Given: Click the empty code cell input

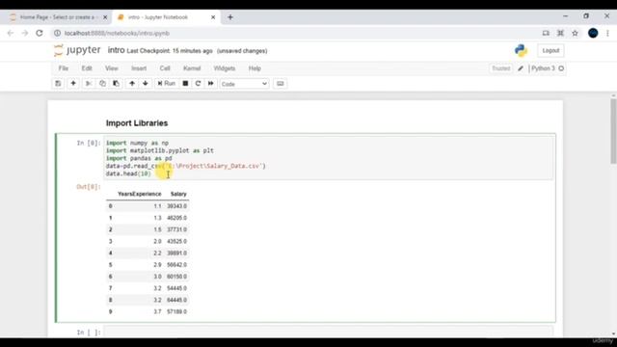Looking at the screenshot, I should (328, 333).
